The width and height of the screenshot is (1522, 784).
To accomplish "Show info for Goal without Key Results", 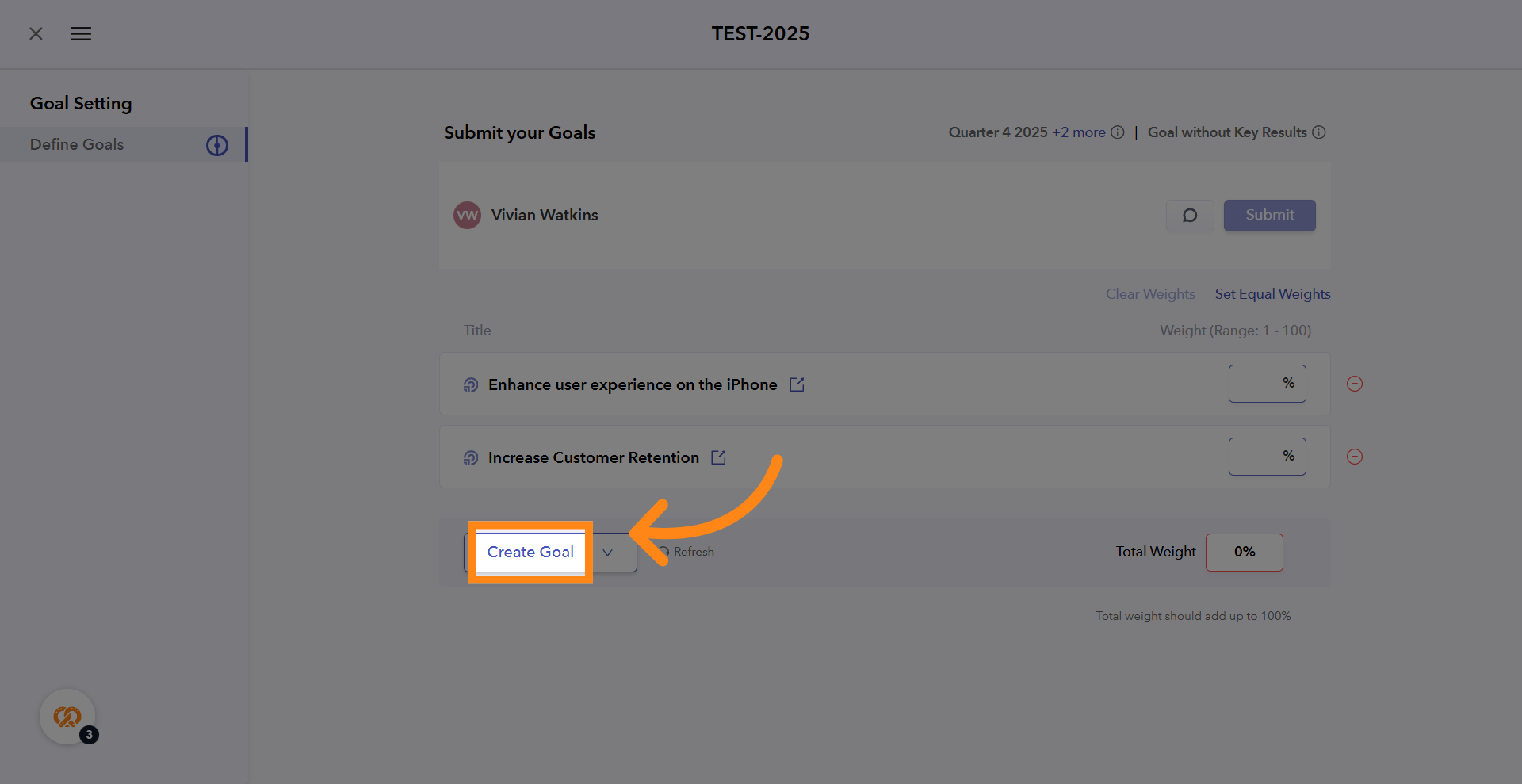I will pos(1319,132).
